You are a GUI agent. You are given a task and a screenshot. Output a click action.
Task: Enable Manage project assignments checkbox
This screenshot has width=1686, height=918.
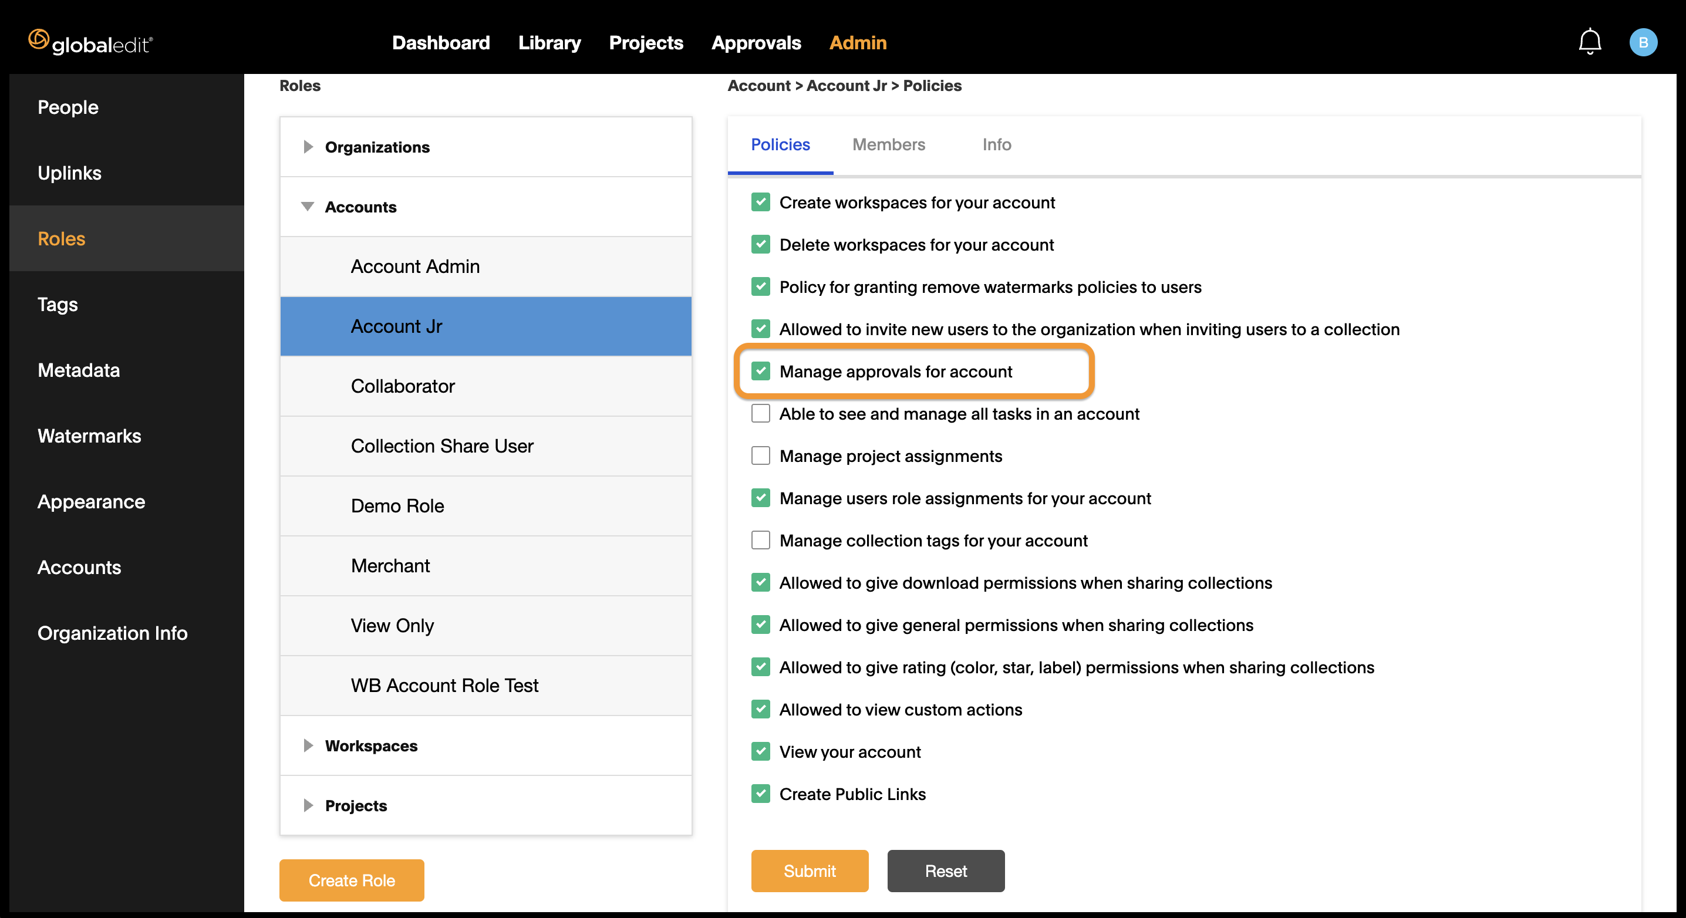[761, 456]
